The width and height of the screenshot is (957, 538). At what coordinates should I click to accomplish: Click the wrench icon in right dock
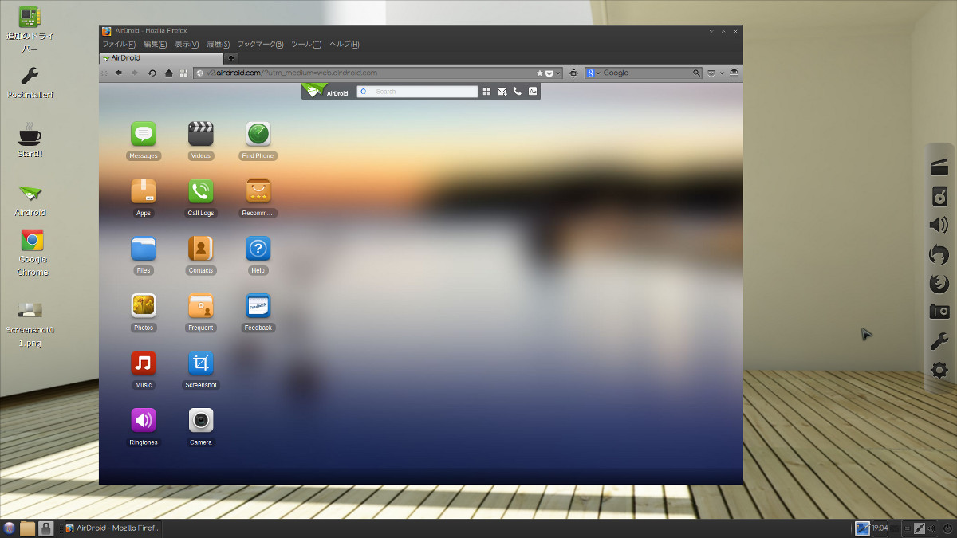939,341
